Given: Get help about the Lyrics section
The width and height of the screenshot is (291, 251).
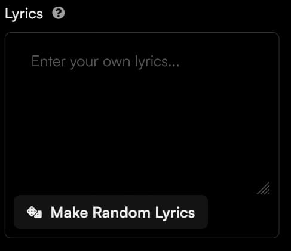Looking at the screenshot, I should tap(59, 13).
